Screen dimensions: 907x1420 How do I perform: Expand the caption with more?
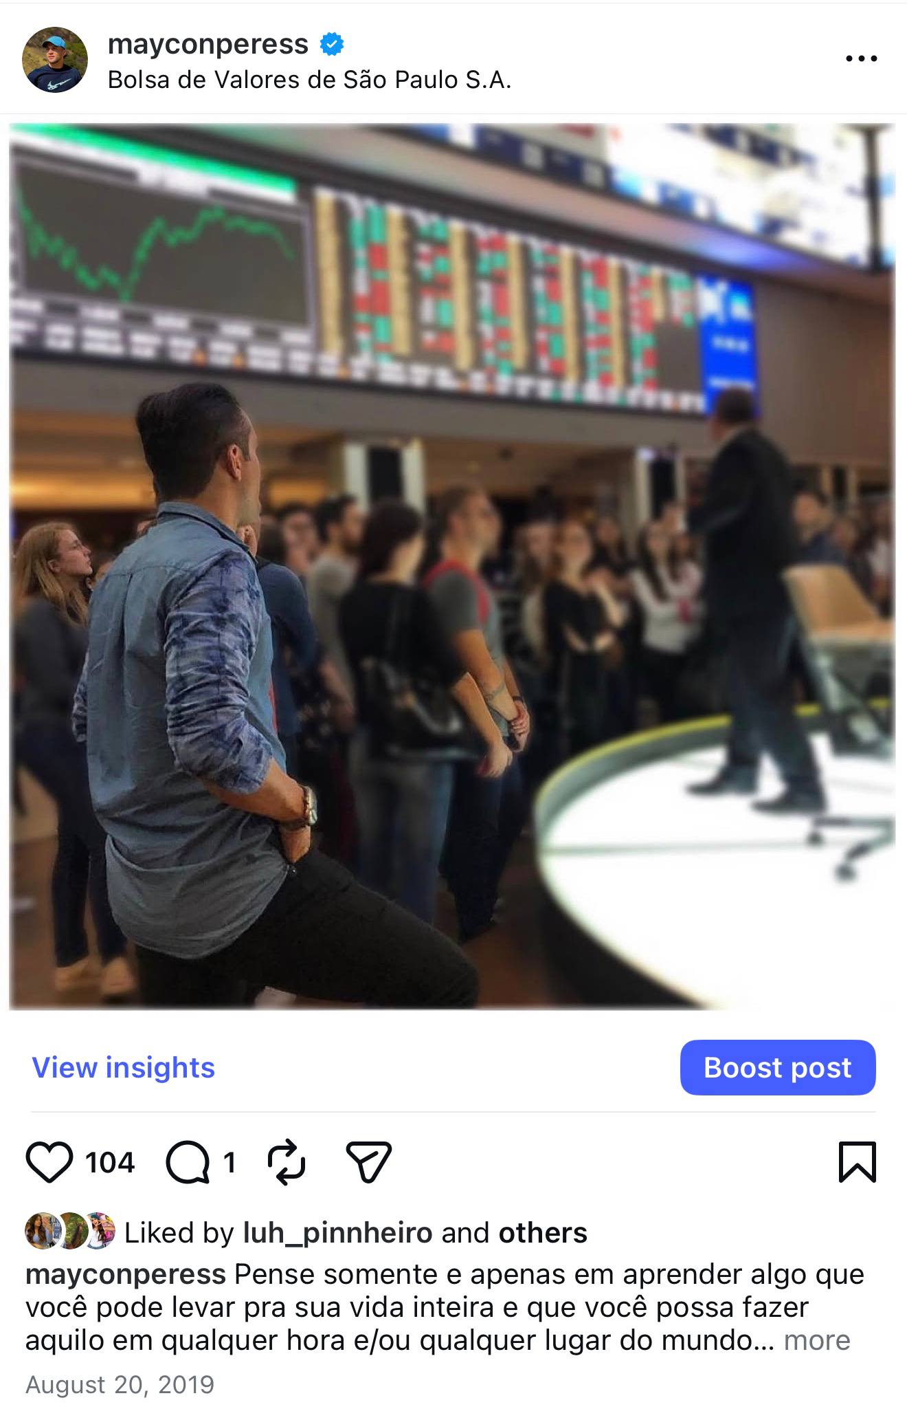pos(817,1340)
